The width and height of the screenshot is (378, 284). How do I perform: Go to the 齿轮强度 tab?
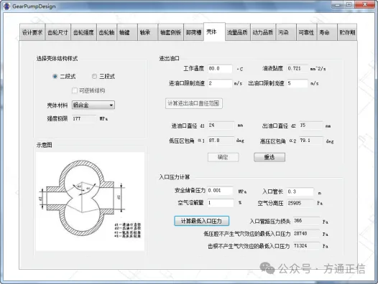83,32
